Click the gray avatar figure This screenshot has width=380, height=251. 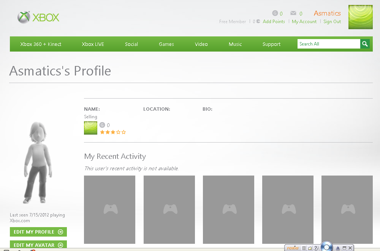(x=38, y=163)
